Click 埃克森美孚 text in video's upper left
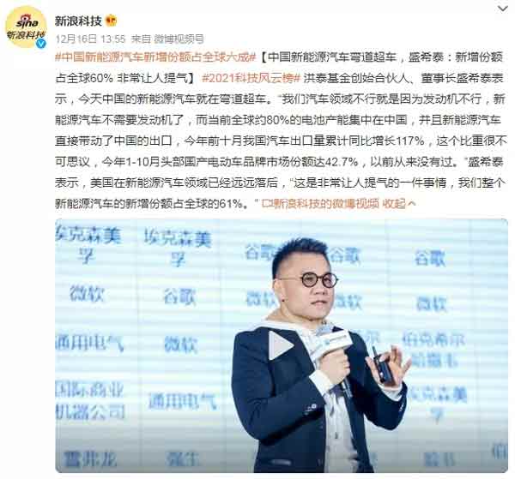This screenshot has width=515, height=479. coord(88,244)
